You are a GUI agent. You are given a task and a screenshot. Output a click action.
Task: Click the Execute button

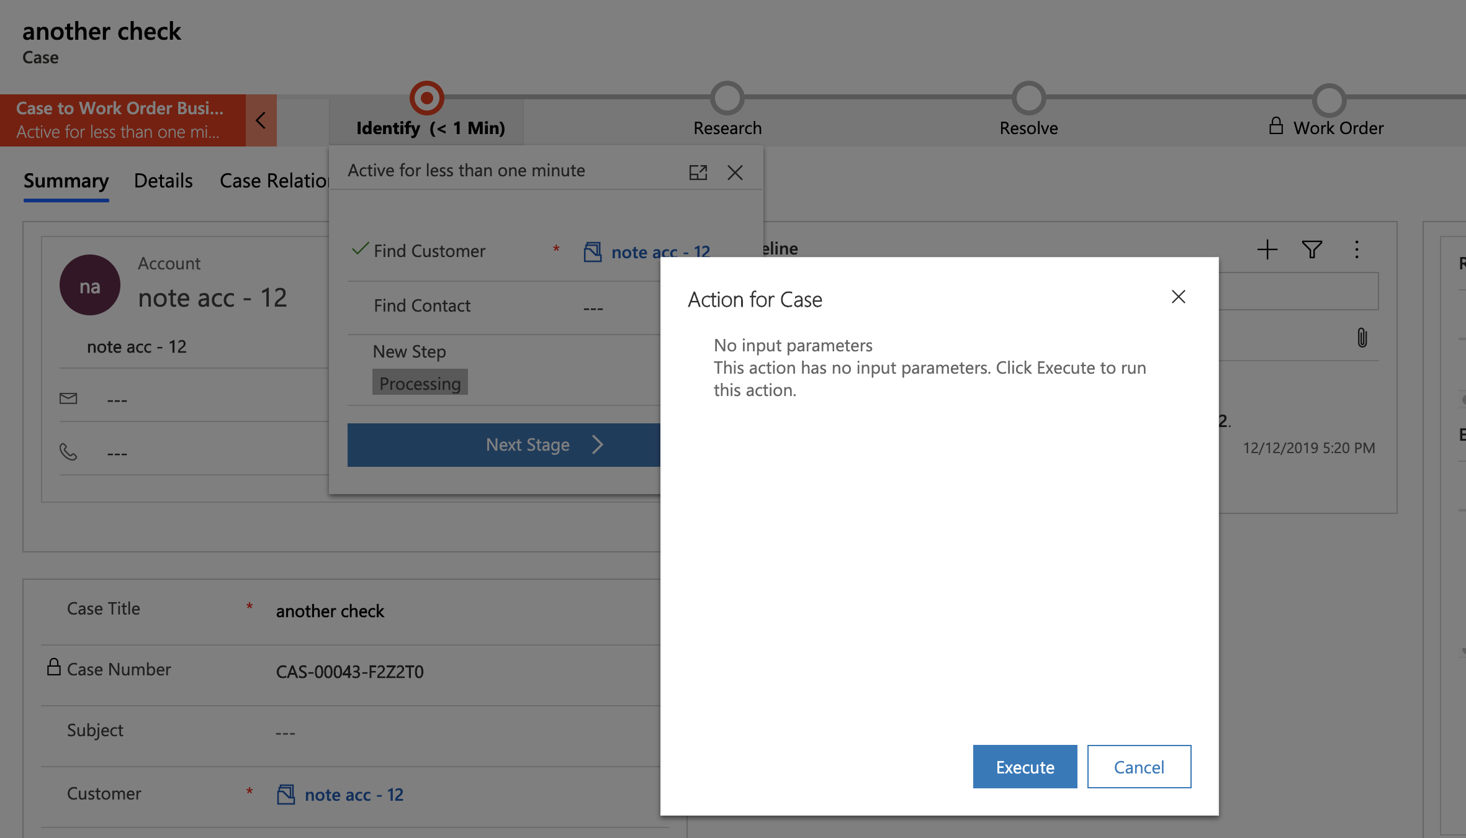pyautogui.click(x=1025, y=767)
